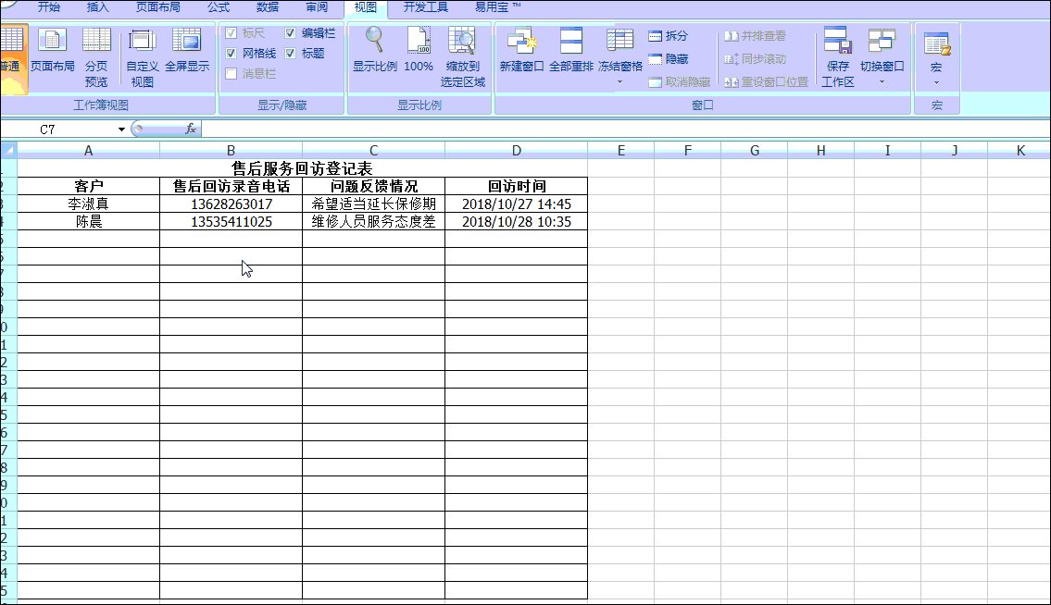Click the 全屏显示 full screen button
The height and width of the screenshot is (605, 1051).
pos(186,51)
